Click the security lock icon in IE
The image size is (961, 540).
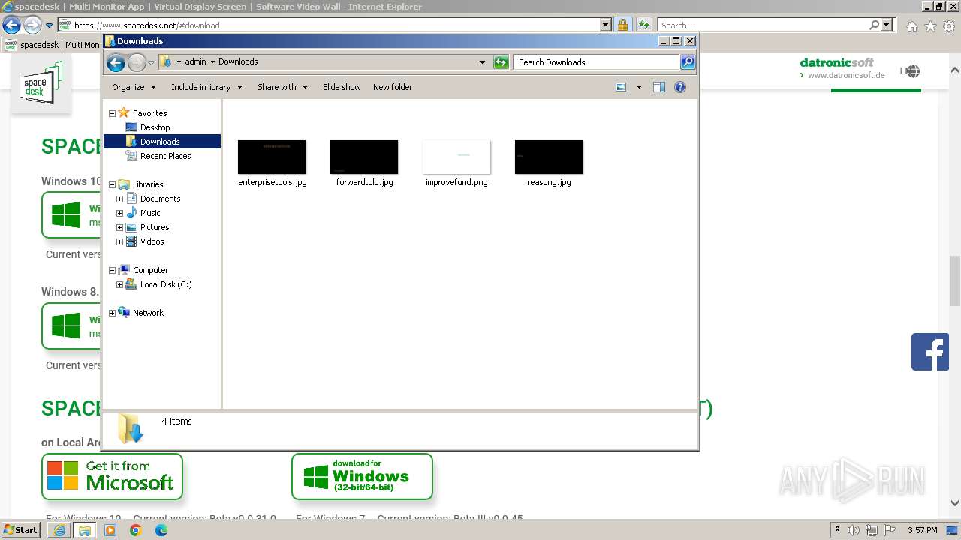tap(622, 25)
